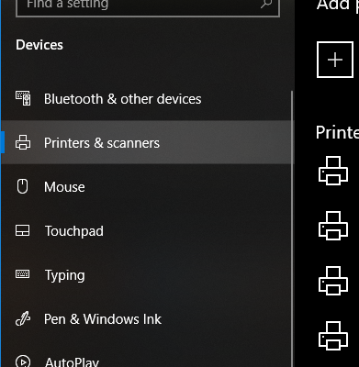Click the sidebar vertical scrollbar

[x=292, y=228]
